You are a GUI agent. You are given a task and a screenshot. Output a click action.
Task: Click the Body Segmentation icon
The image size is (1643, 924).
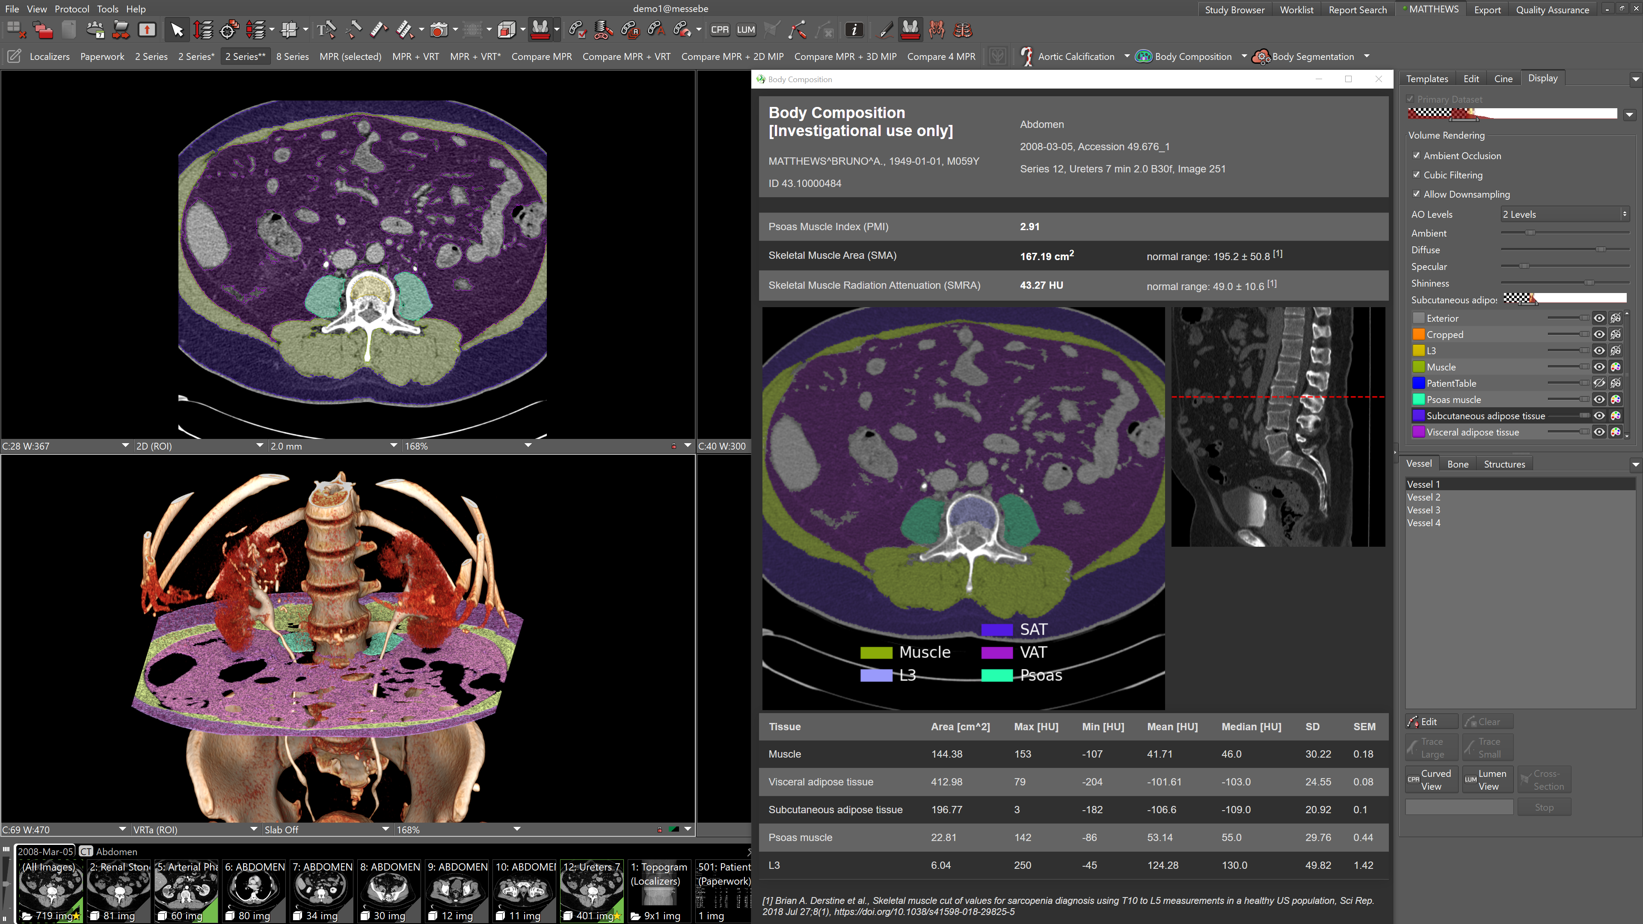(x=1260, y=56)
